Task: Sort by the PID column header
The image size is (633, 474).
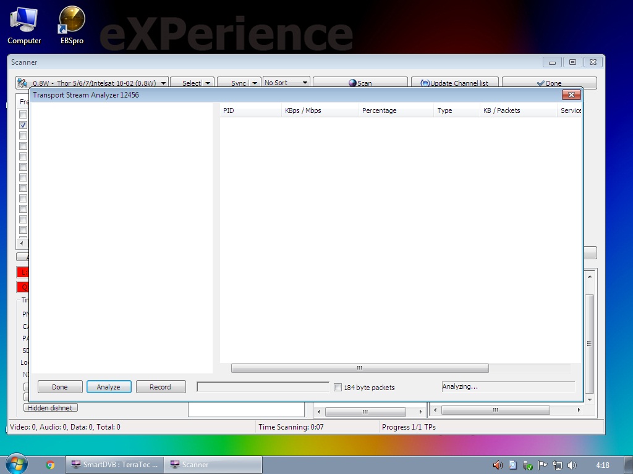Action: pos(250,110)
